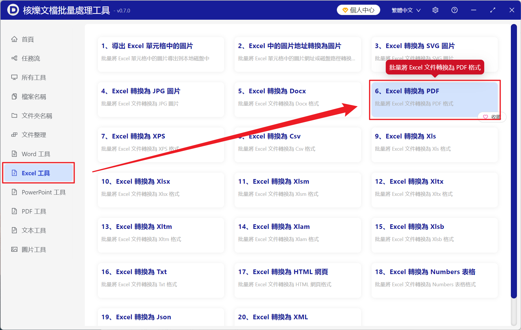
Task: Click the PowerPoint 工具 icon
Action: point(14,192)
